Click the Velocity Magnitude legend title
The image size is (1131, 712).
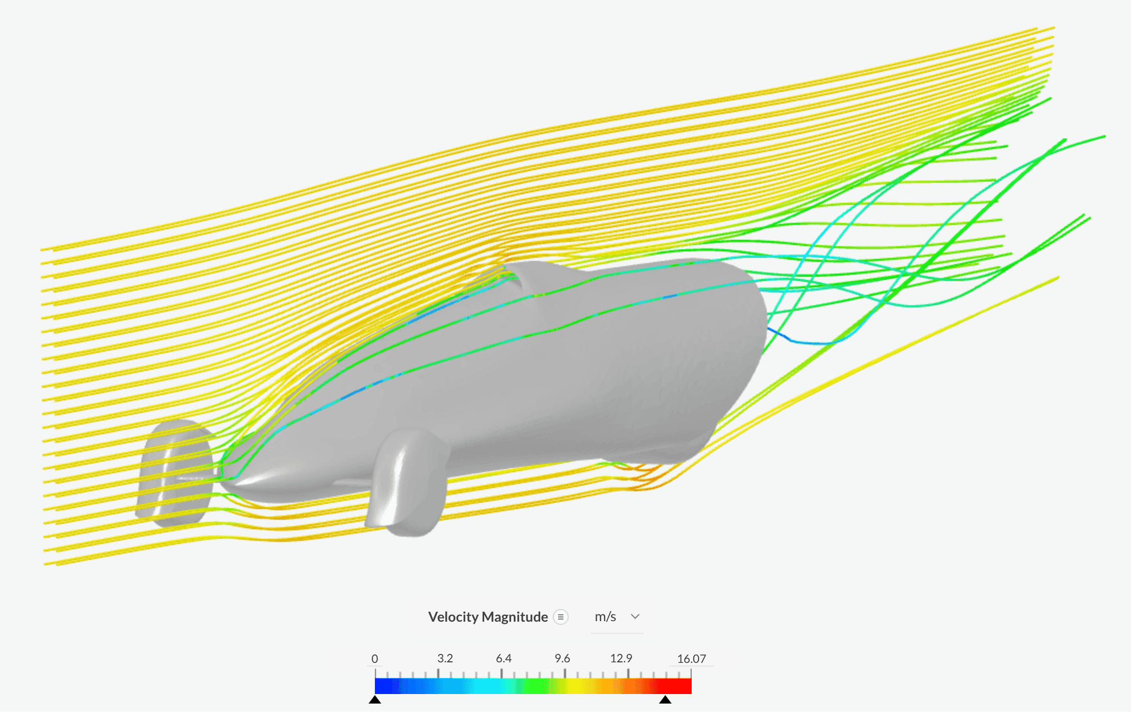488,617
